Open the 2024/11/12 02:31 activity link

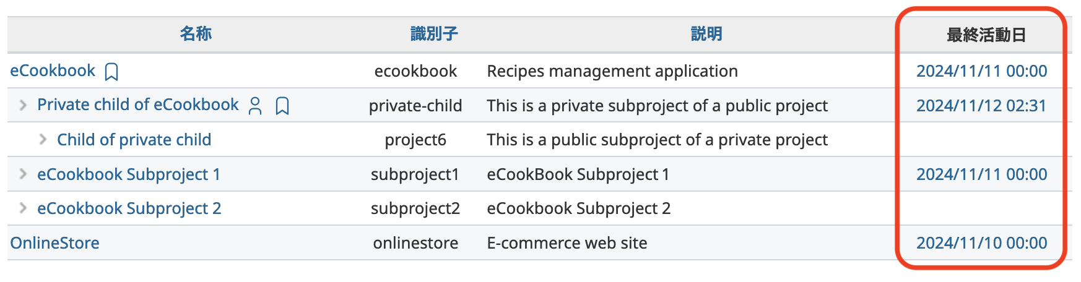click(981, 106)
